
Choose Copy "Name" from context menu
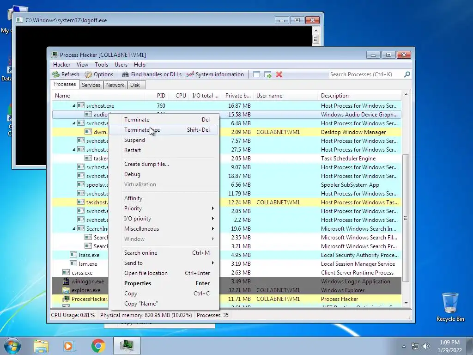click(x=164, y=303)
